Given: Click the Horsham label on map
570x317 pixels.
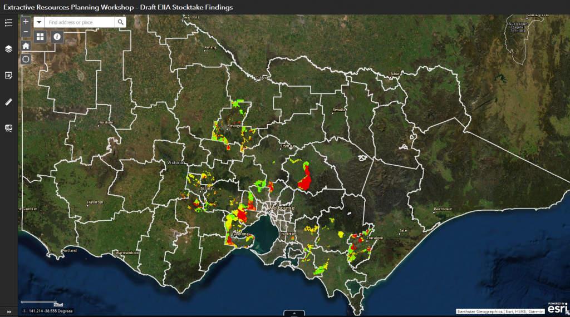Looking at the screenshot, I should tap(105, 123).
